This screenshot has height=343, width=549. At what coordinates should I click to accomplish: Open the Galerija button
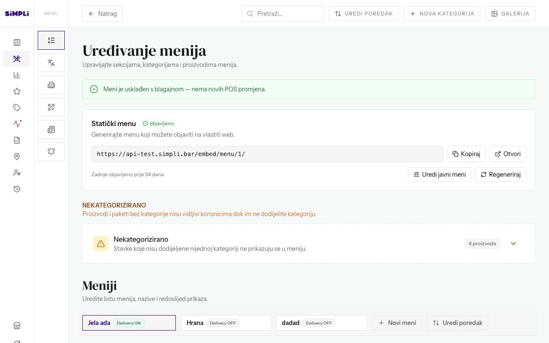pos(510,14)
